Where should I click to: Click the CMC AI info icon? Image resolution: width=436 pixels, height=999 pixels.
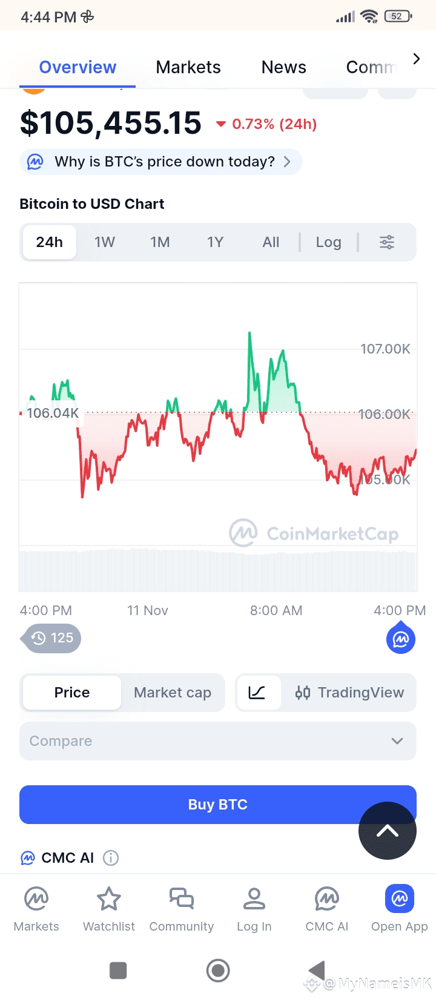tap(111, 858)
